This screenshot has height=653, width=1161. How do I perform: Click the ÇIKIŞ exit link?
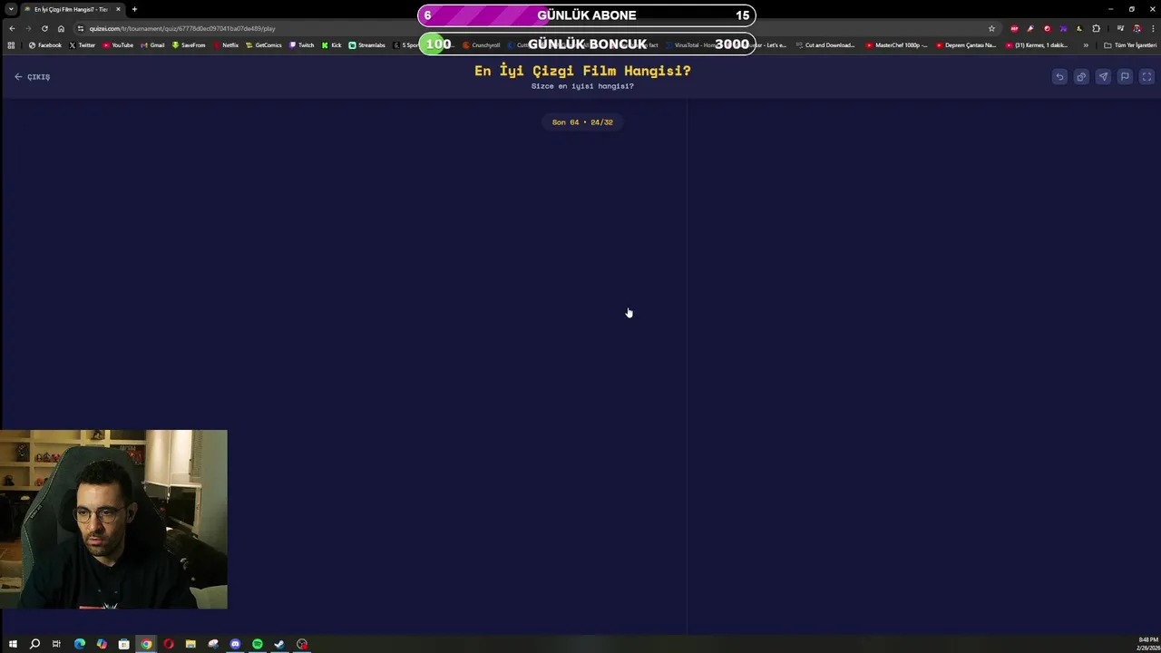[33, 77]
